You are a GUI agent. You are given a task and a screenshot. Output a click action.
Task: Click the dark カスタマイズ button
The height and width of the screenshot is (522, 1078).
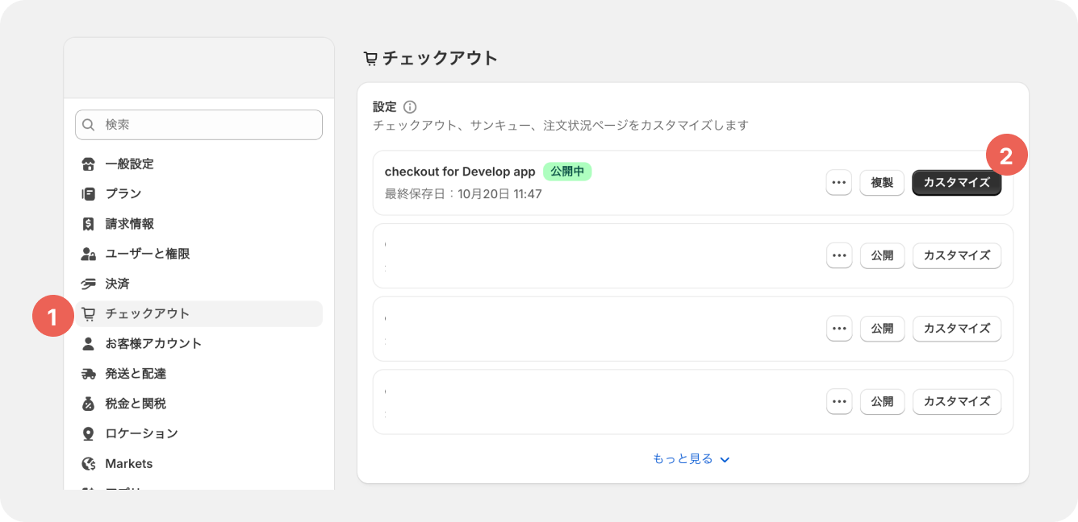pyautogui.click(x=956, y=183)
